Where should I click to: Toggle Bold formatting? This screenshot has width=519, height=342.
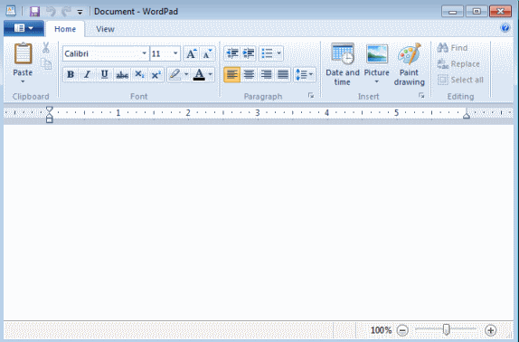click(x=71, y=75)
